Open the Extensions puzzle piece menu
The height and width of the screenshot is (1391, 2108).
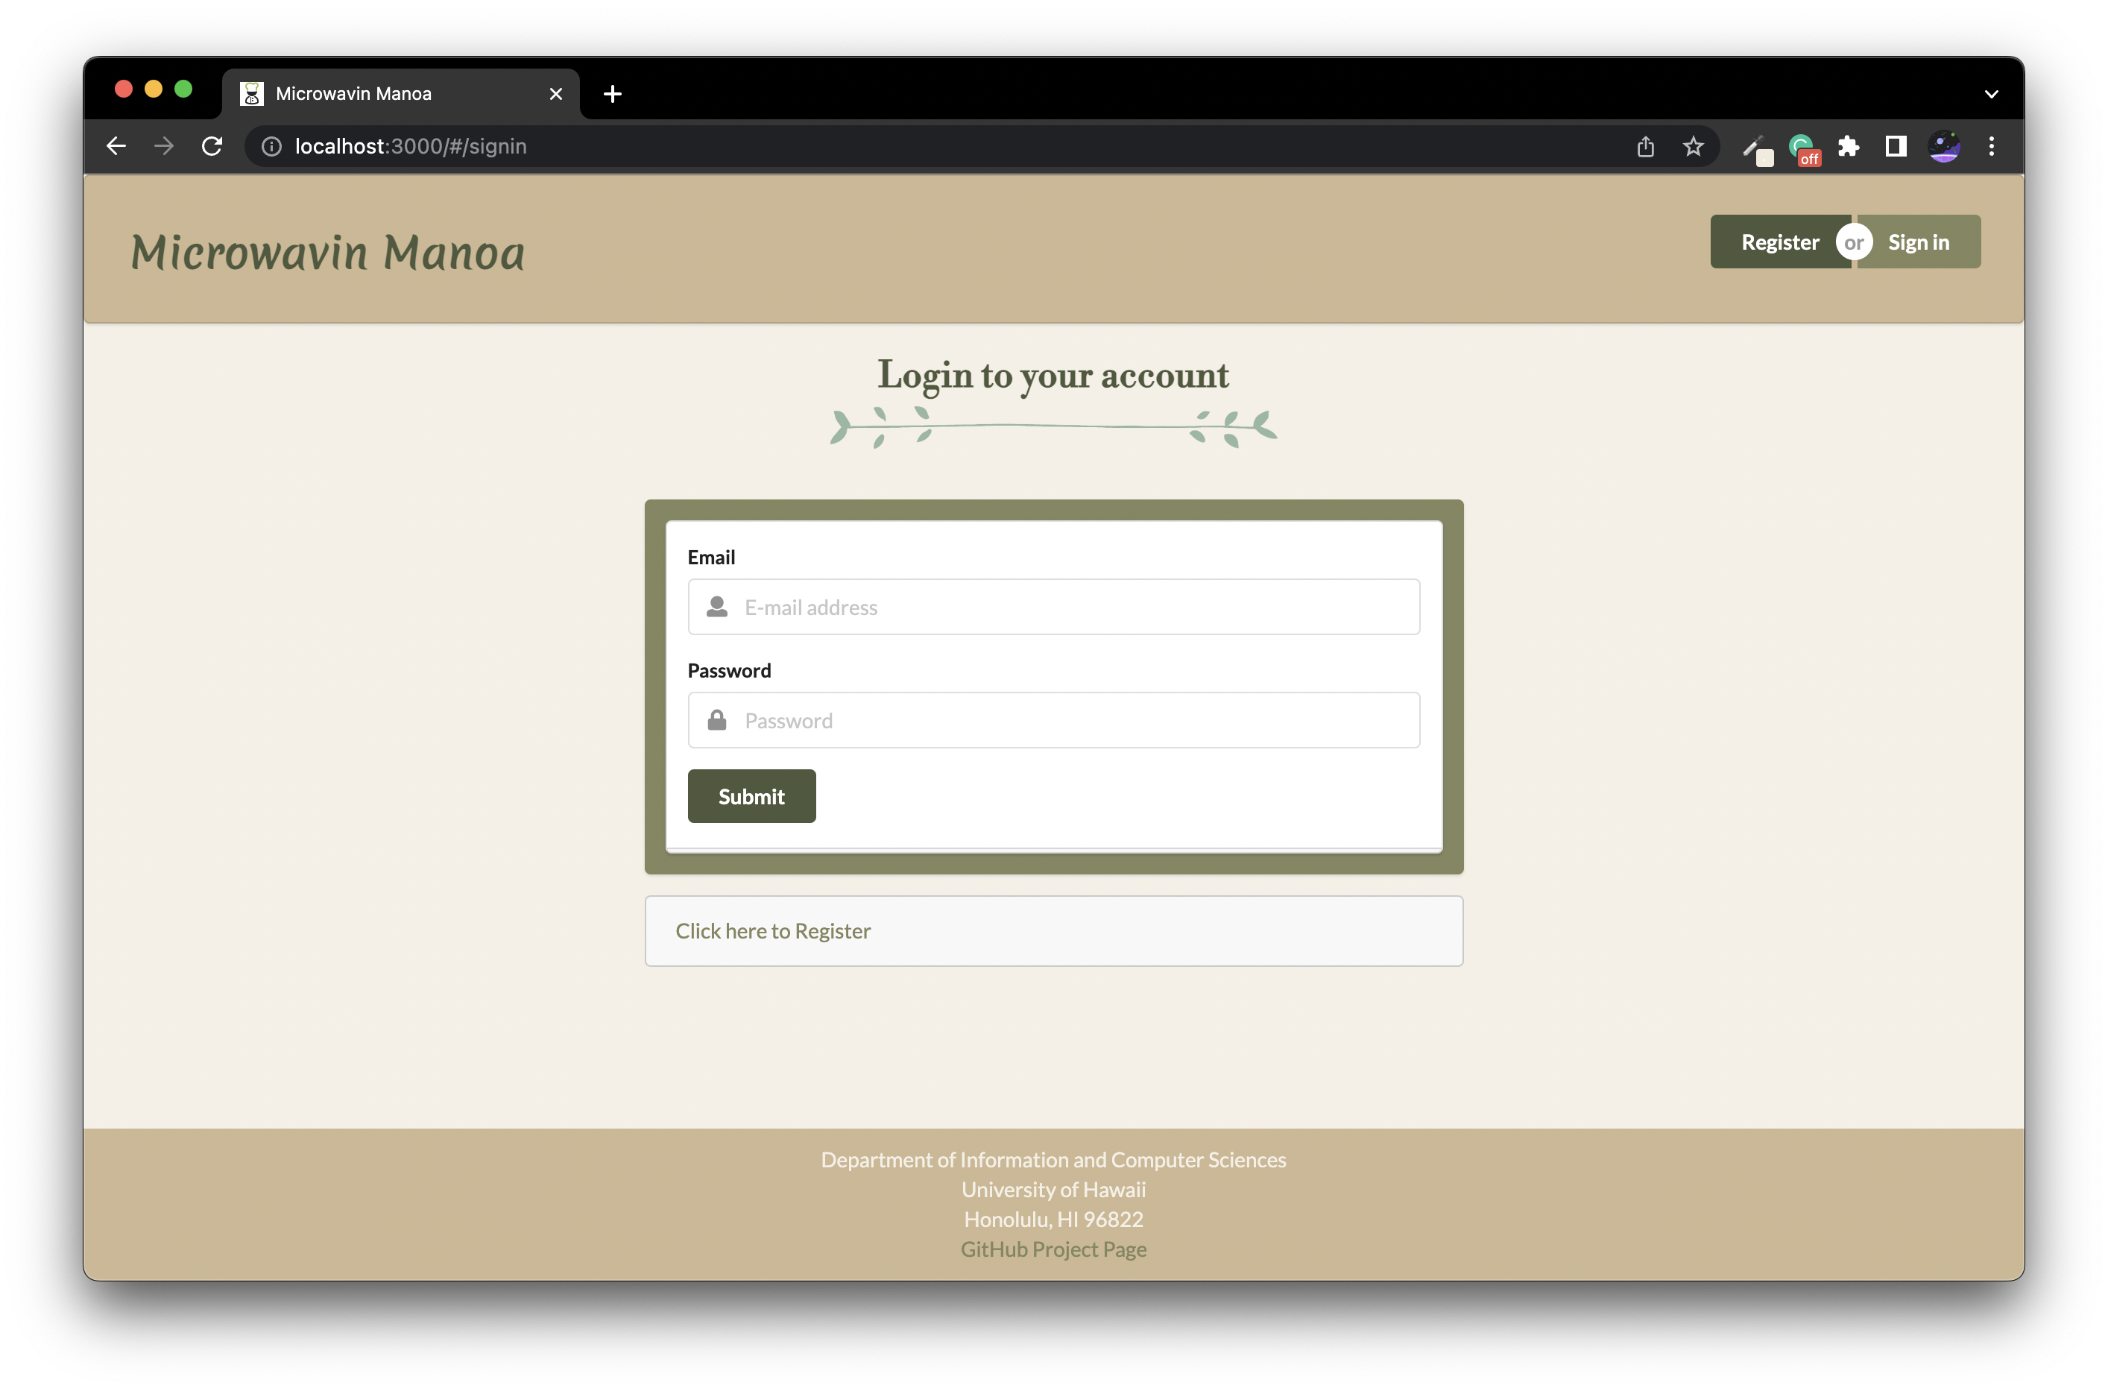pos(1848,146)
